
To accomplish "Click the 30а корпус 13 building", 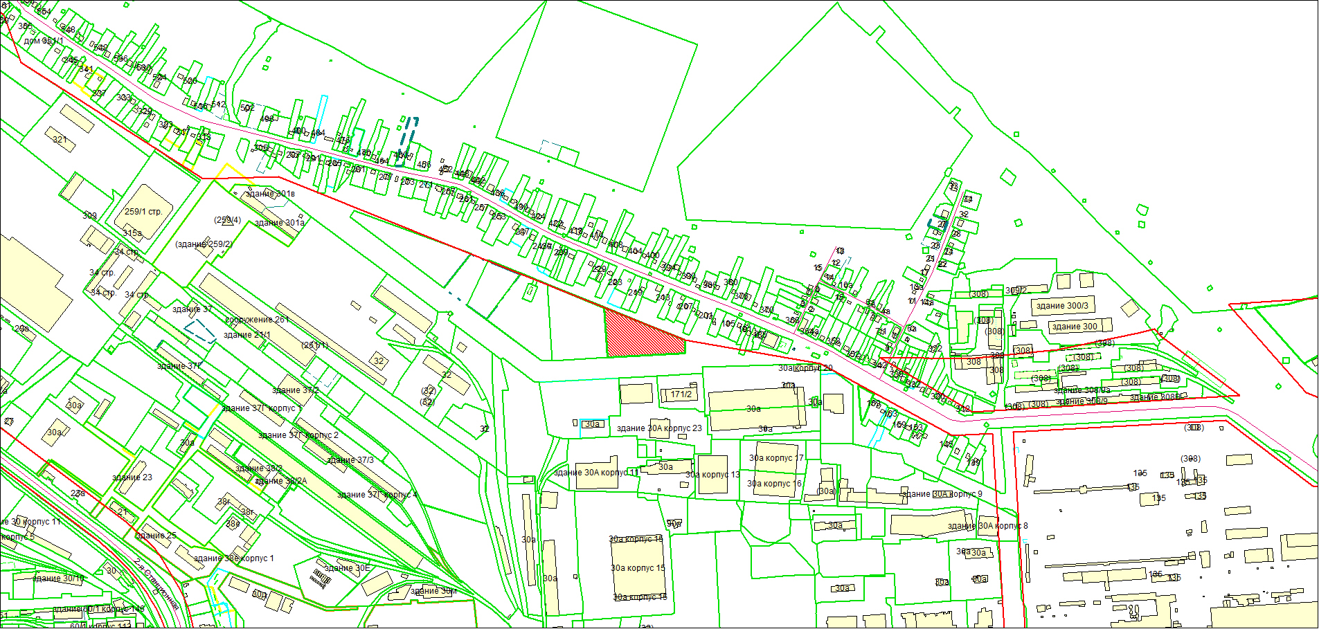I will (712, 475).
